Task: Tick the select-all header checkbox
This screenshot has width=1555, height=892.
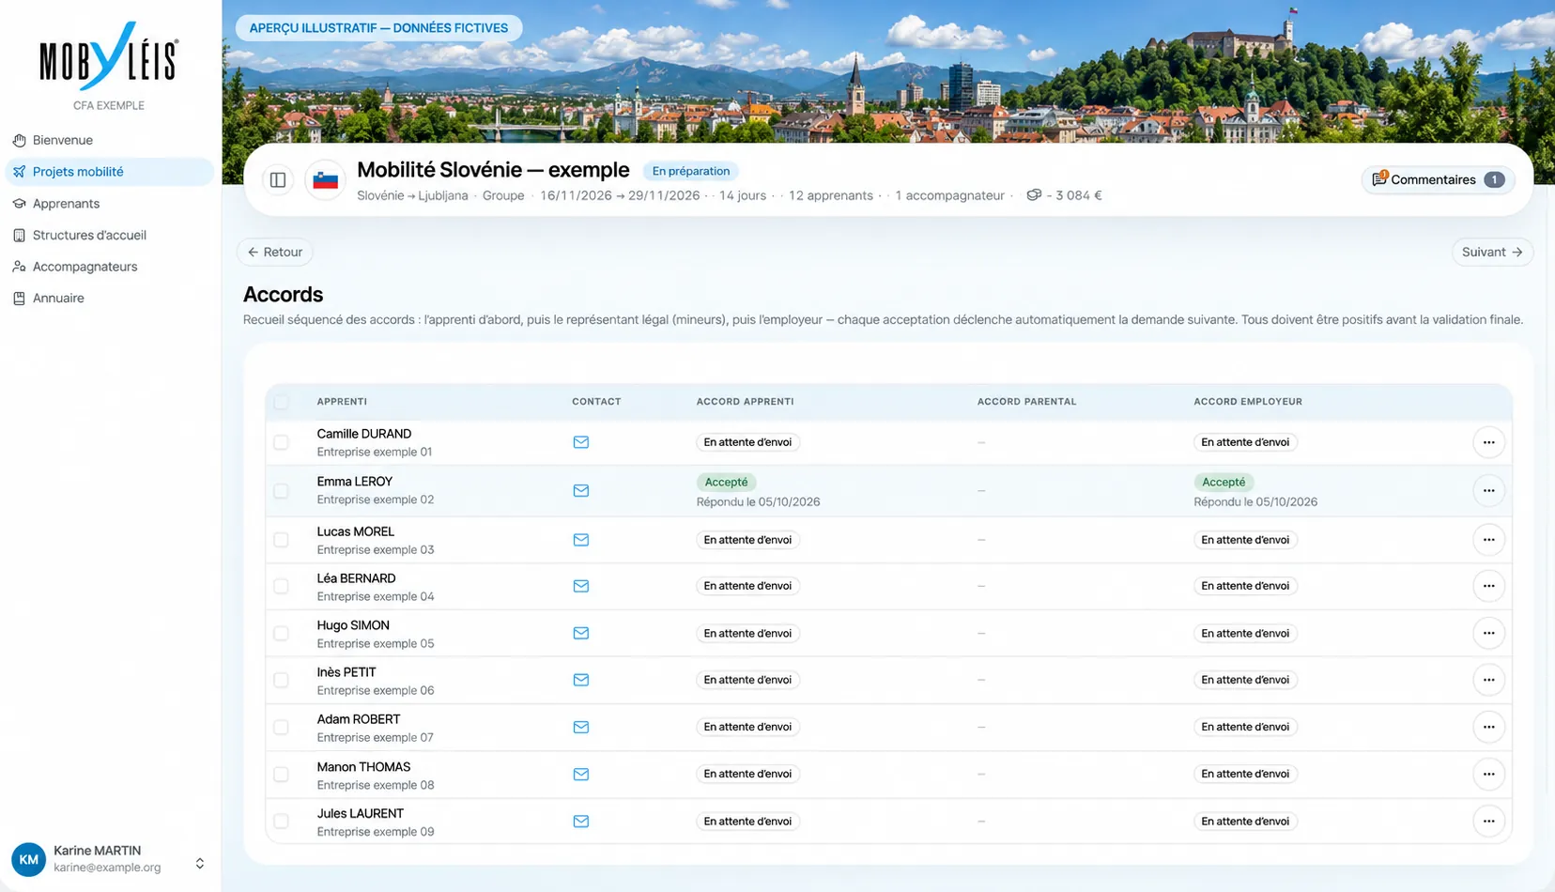Action: pyautogui.click(x=281, y=403)
